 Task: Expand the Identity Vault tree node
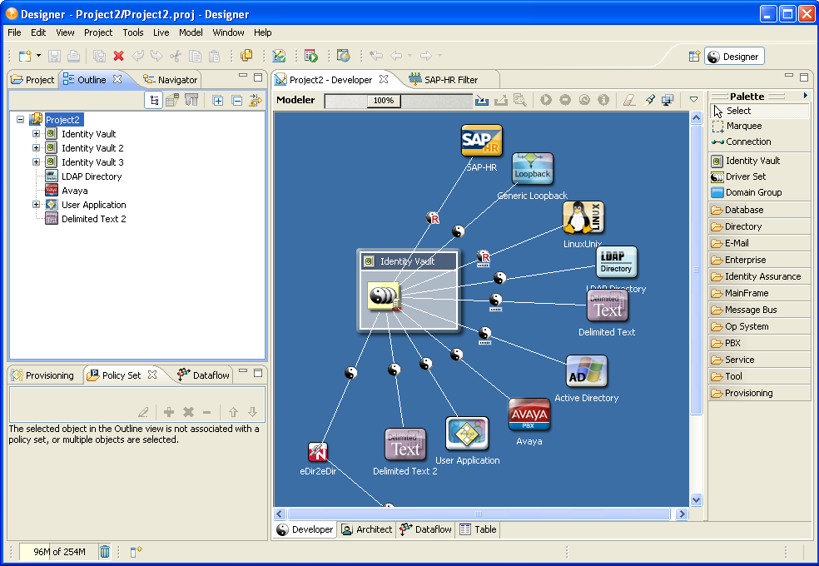(x=36, y=134)
